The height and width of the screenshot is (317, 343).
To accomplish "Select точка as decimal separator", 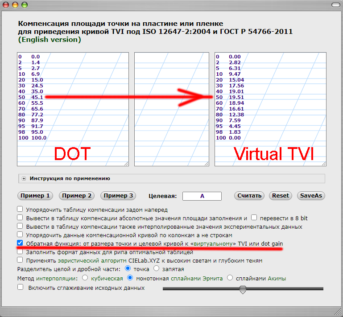I will (128, 268).
